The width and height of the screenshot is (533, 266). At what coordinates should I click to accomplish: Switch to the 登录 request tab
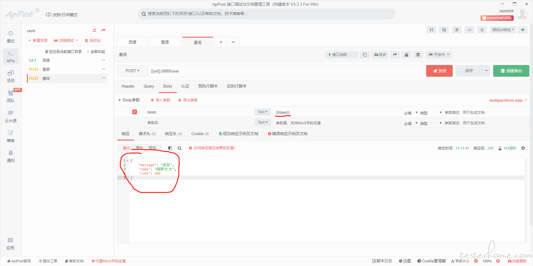point(165,42)
